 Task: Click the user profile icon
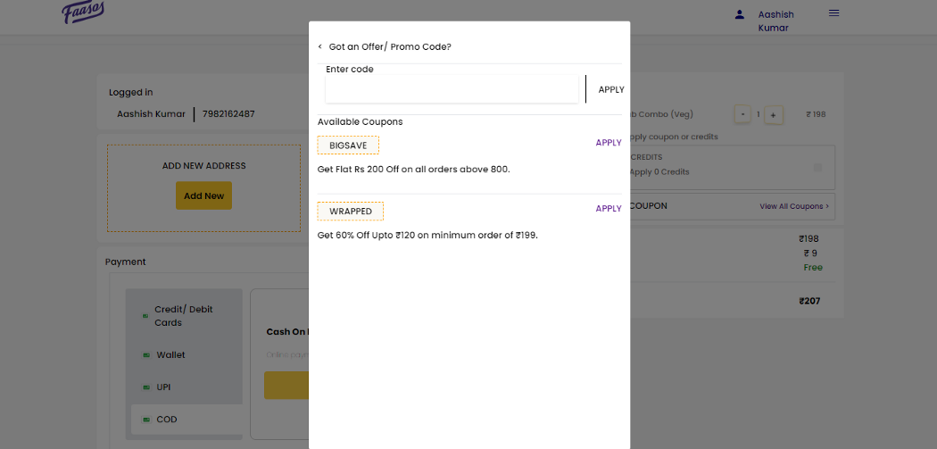739,14
